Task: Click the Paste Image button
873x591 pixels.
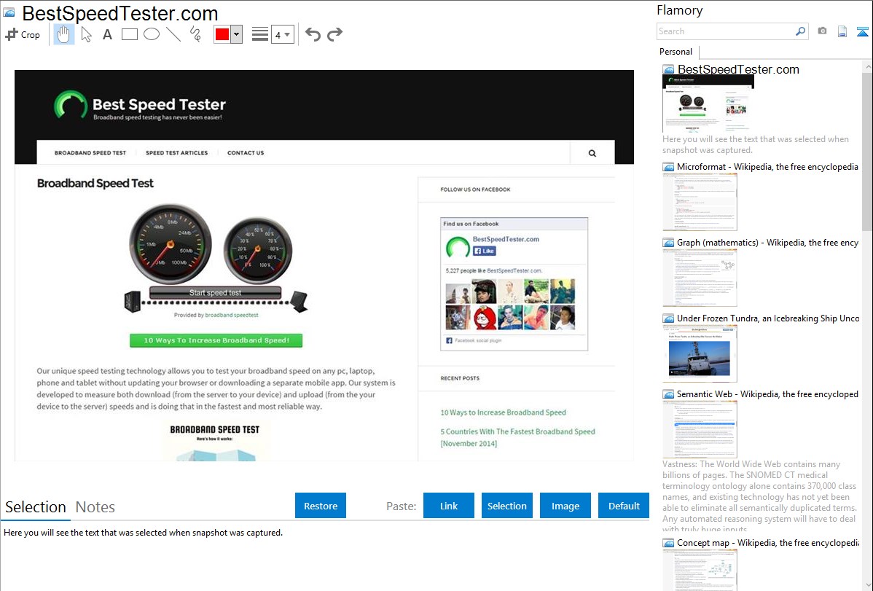Action: point(565,506)
